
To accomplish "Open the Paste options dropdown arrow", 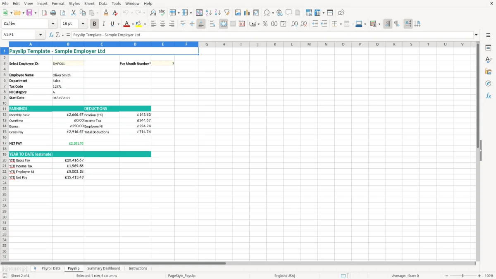I will [97, 13].
